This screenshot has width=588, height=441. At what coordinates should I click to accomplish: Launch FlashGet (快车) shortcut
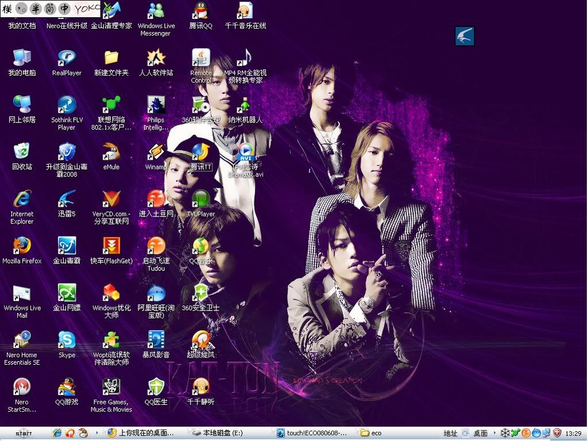point(111,247)
